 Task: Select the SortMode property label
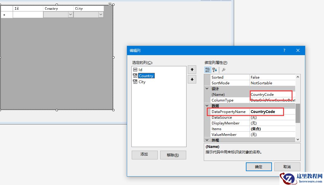[x=220, y=83]
